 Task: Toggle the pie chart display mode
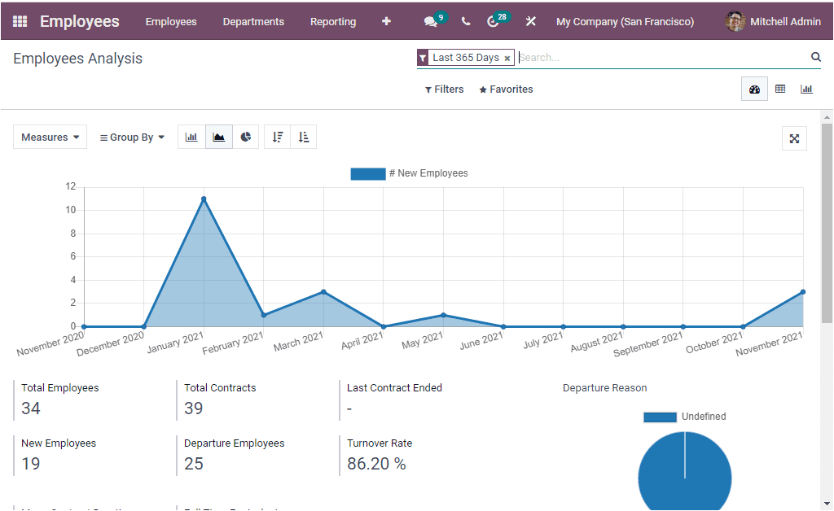(x=246, y=137)
